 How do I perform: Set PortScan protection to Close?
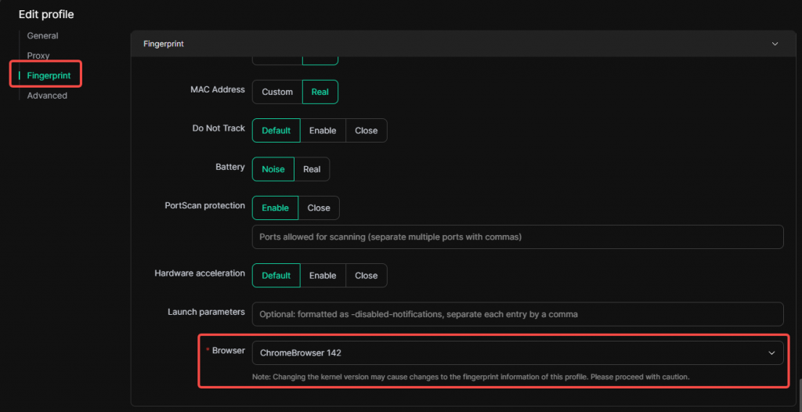319,208
